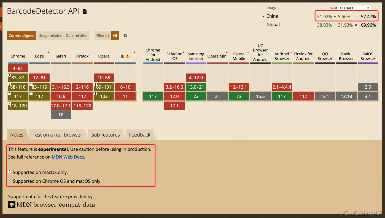Screen dimensions: 385x218
Task: Click the red asterisk beside Opera Mini
Action: [x=227, y=53]
